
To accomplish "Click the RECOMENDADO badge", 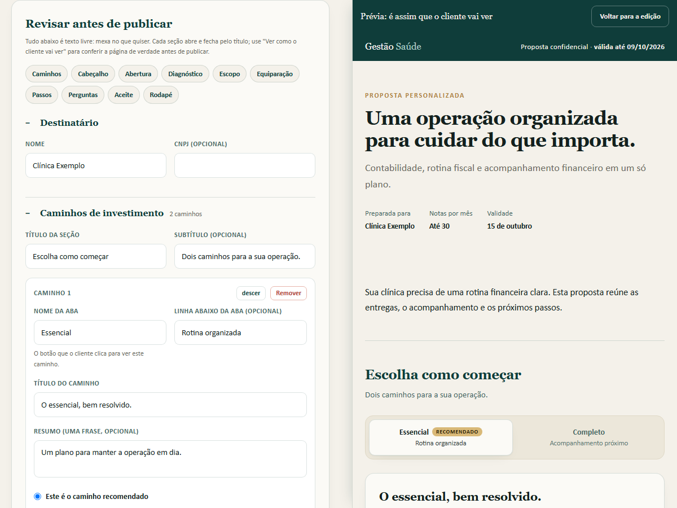I will [458, 432].
